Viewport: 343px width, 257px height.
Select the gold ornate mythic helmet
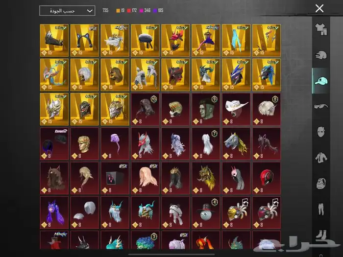[115, 109]
